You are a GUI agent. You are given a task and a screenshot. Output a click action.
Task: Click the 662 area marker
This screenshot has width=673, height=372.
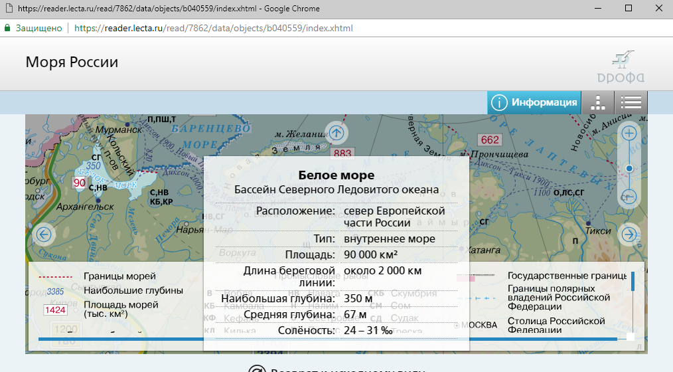(x=490, y=139)
